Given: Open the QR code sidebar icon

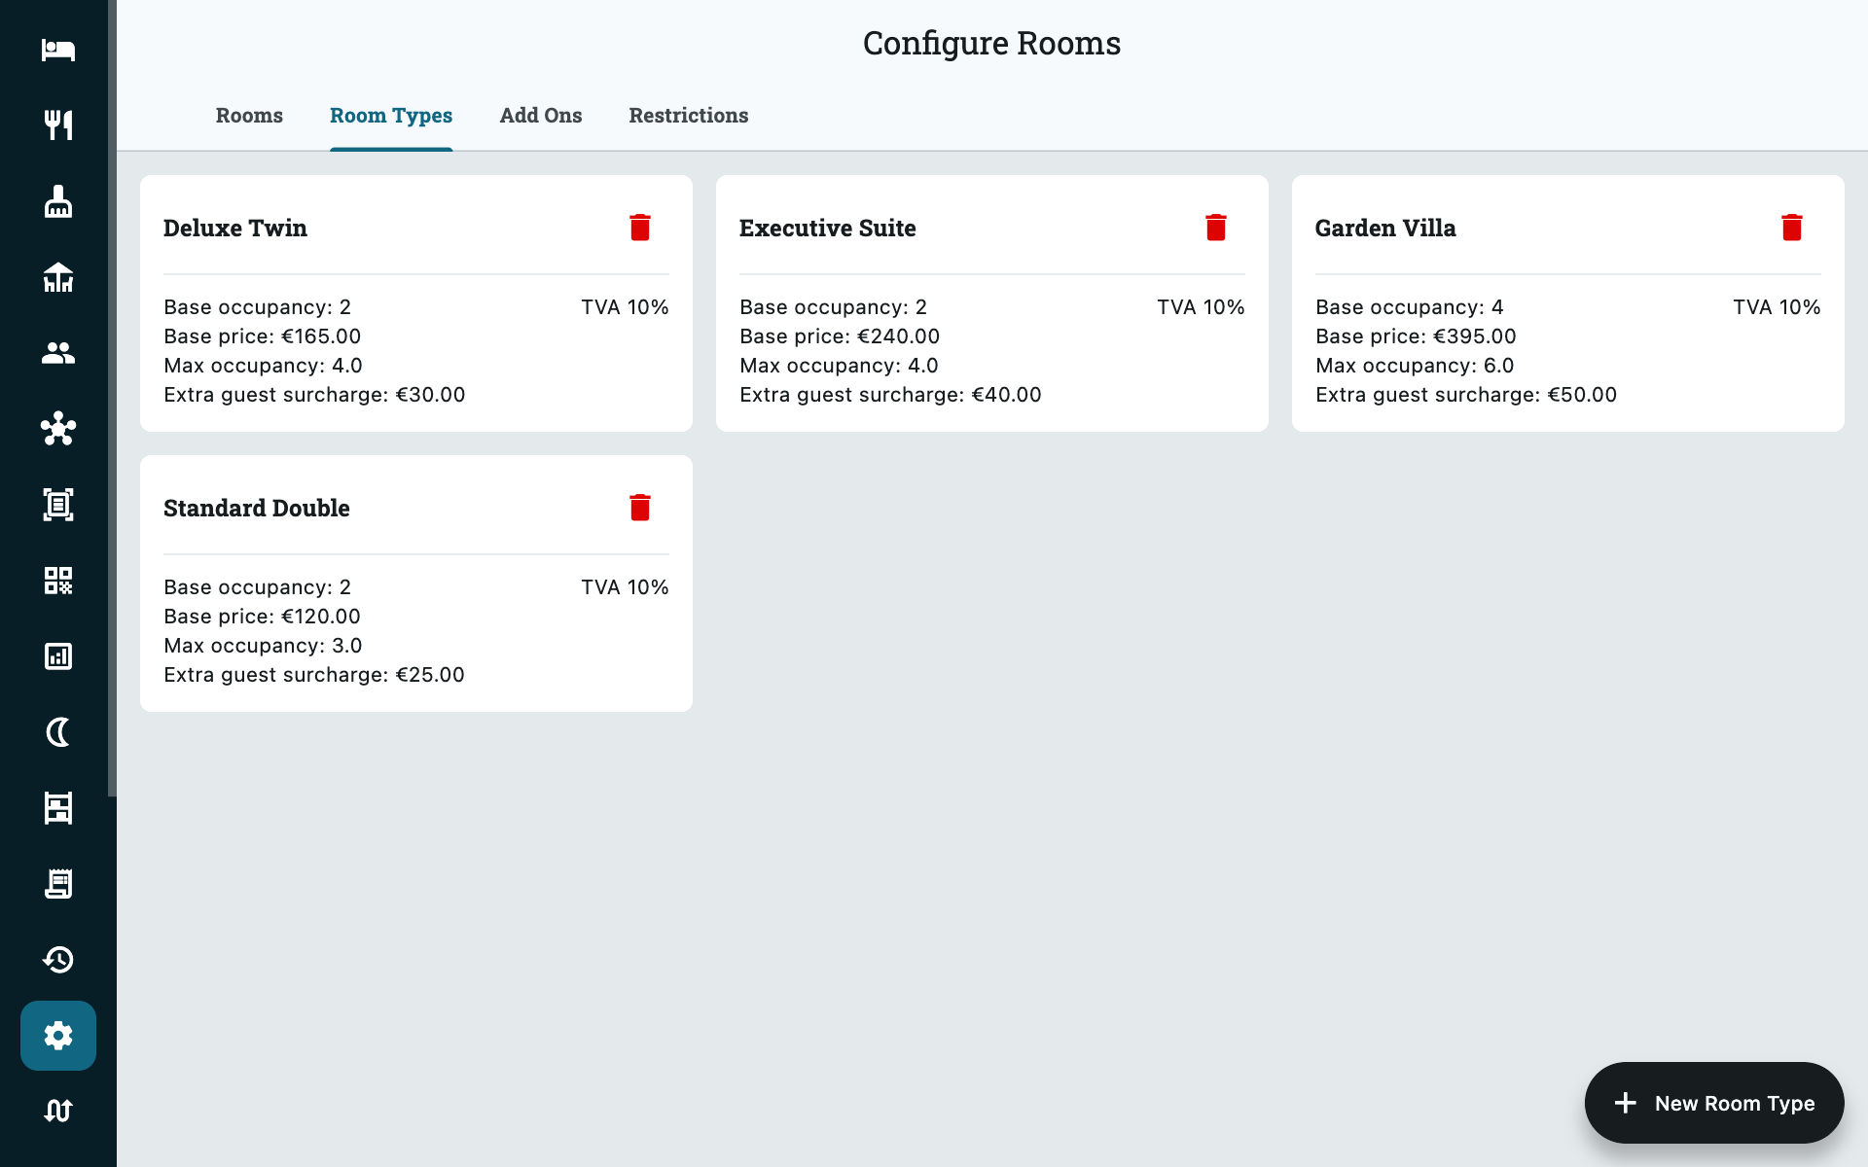Looking at the screenshot, I should coord(58,581).
